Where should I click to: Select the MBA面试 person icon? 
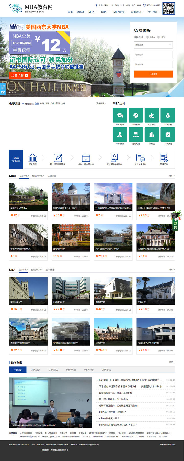(120, 134)
